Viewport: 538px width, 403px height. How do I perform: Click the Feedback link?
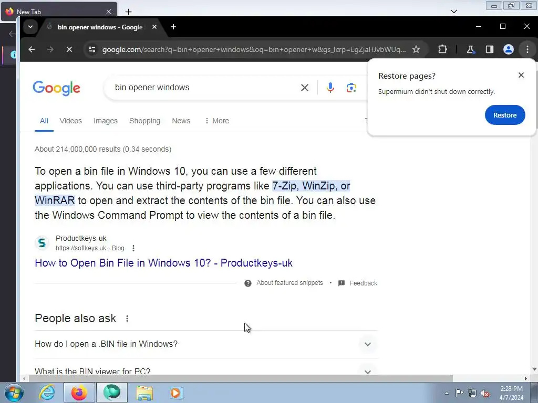(364, 283)
